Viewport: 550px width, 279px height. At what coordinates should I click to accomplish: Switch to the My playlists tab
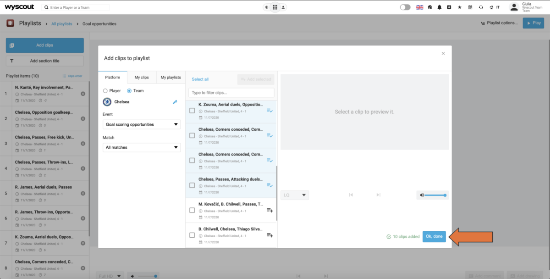pyautogui.click(x=170, y=77)
